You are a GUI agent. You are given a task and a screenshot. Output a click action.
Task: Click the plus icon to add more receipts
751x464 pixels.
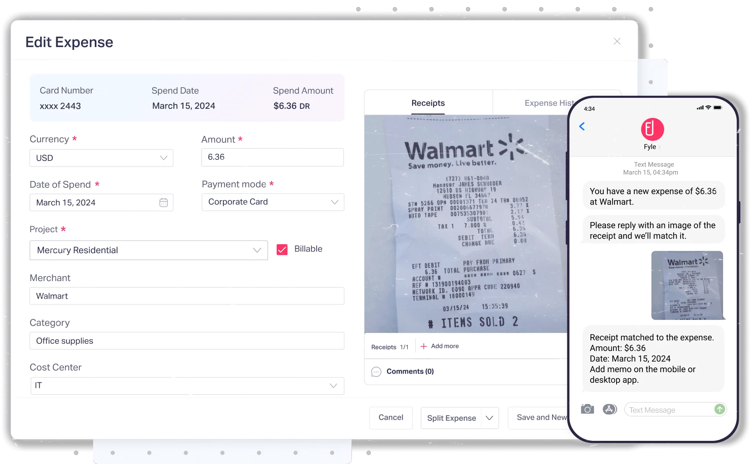click(x=423, y=346)
